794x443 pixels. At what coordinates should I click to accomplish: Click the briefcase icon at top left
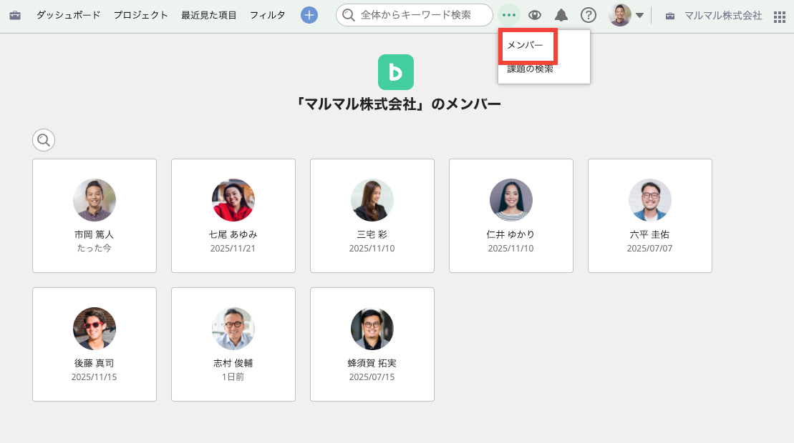point(15,15)
